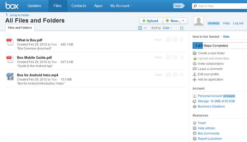Open Help articles link
This screenshot has height=142, width=247.
(206, 128)
